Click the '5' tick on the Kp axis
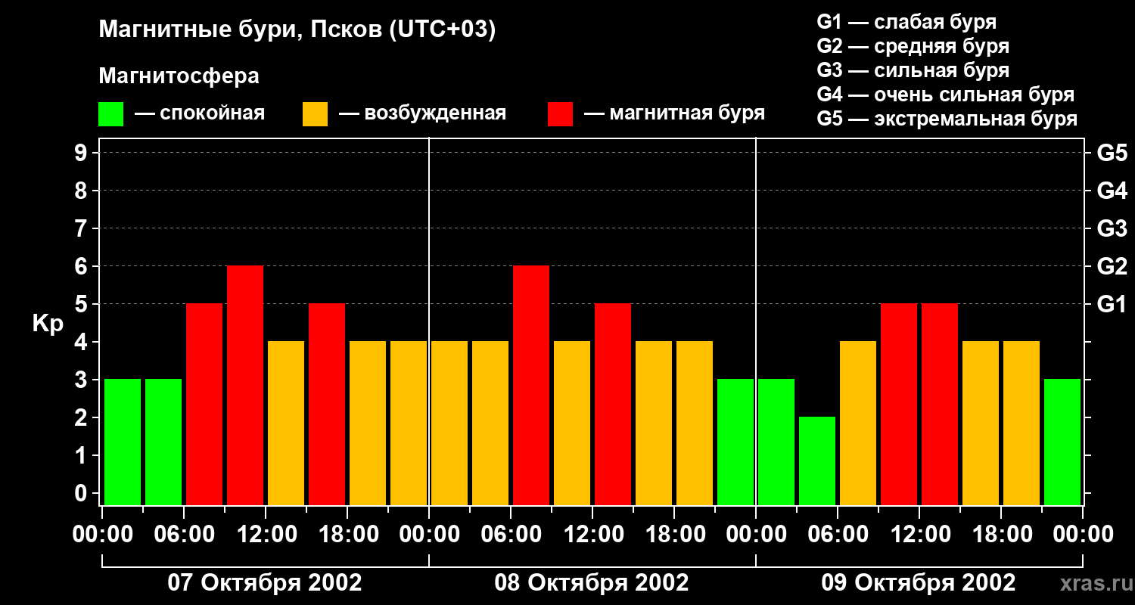Screen dimensions: 1135x605 coord(82,304)
